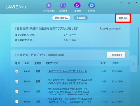Switch to the 更新プログラム tab
This screenshot has width=140, height=106.
[61, 18]
